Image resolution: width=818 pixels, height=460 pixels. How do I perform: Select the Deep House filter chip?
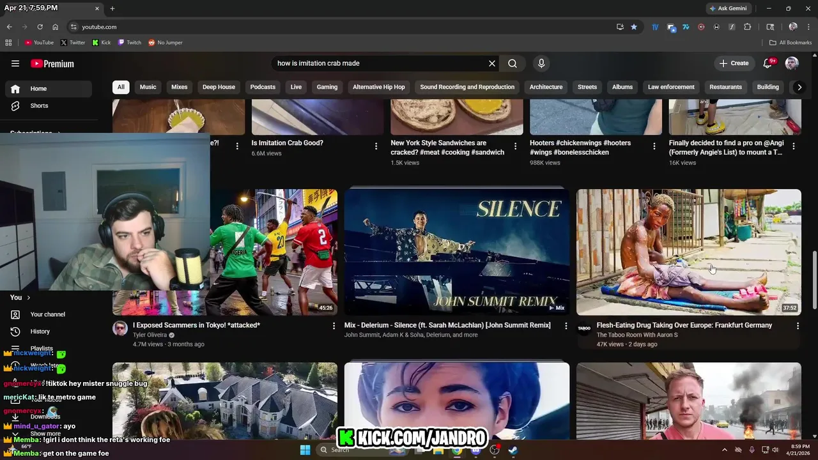pos(219,87)
